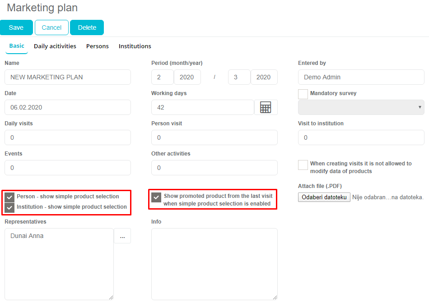This screenshot has width=429, height=302.
Task: Click the ellipsis button next to Representatives
Action: [122, 236]
